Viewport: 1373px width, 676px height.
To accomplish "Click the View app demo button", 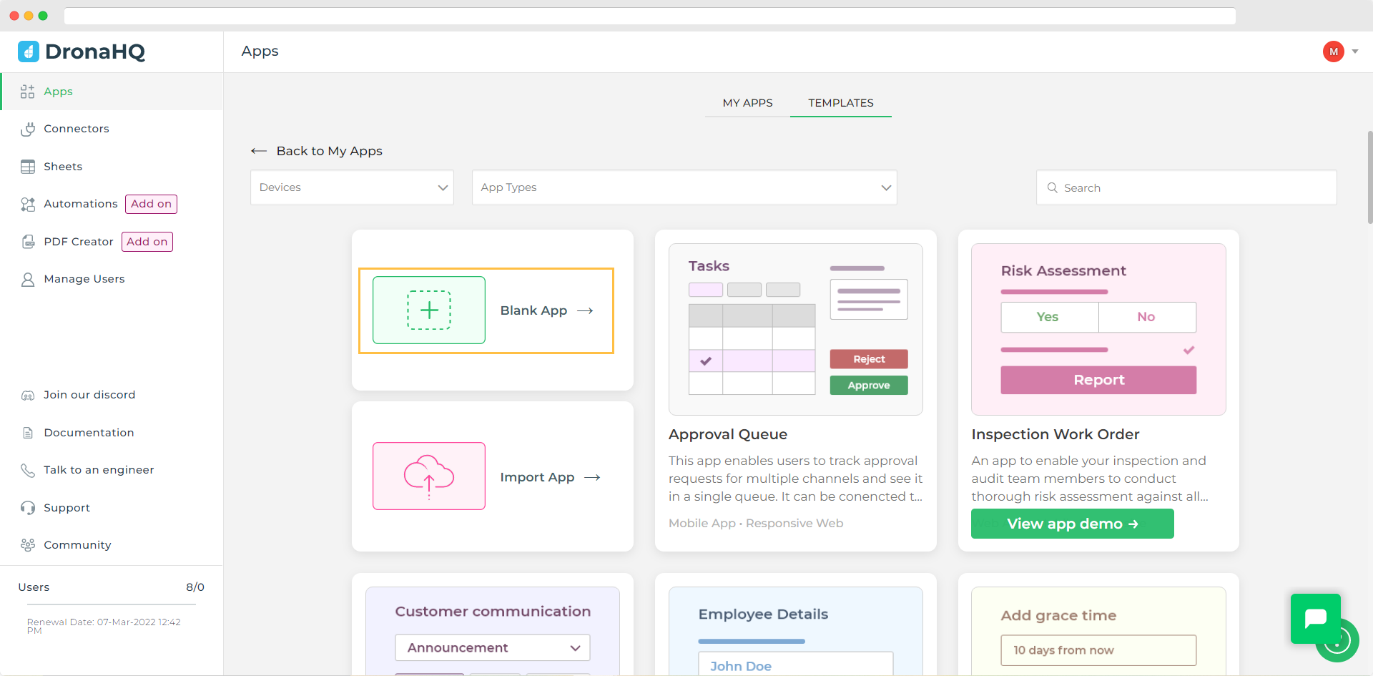I will 1072,524.
